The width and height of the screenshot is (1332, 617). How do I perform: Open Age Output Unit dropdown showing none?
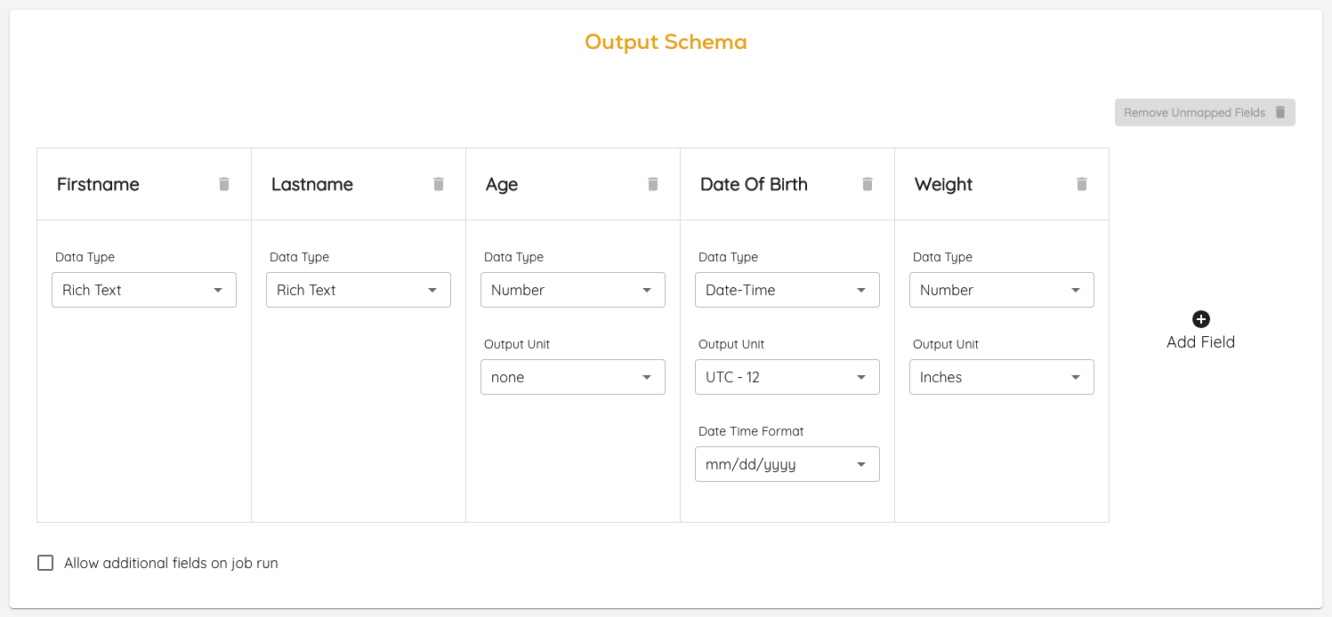coord(573,377)
